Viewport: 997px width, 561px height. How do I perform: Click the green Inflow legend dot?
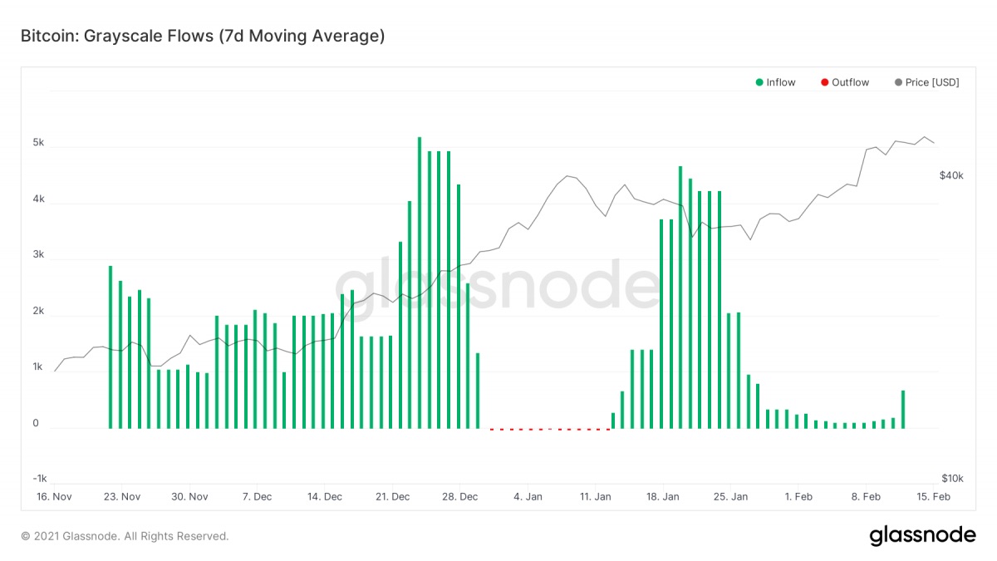tap(759, 82)
